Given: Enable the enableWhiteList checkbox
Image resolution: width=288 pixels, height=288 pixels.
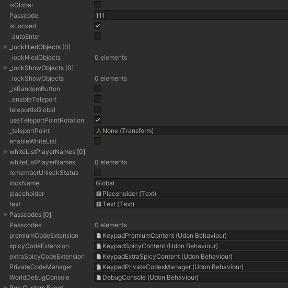Looking at the screenshot, I should pos(98,141).
